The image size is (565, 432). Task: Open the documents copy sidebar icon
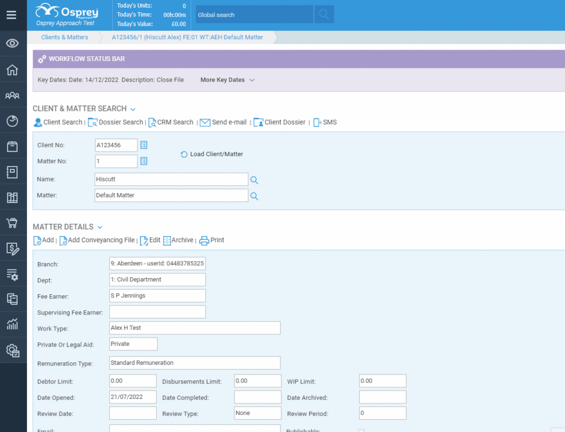[x=12, y=299]
